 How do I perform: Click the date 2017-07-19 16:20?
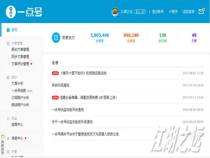coord(193,85)
